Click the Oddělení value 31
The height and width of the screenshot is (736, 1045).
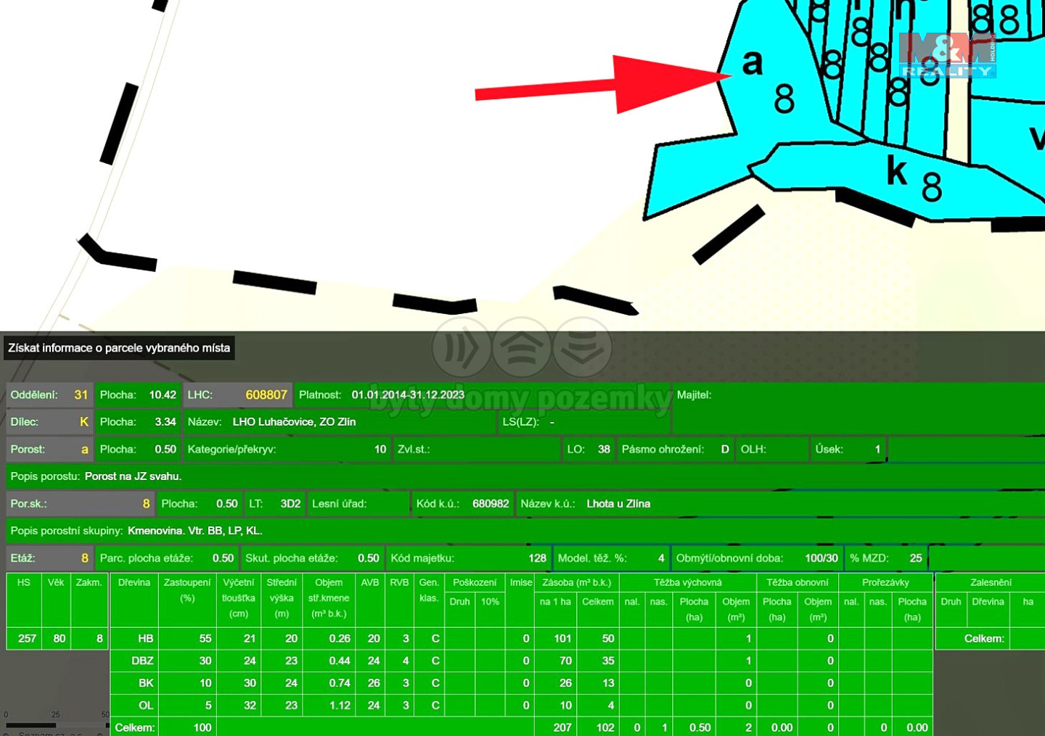[81, 395]
